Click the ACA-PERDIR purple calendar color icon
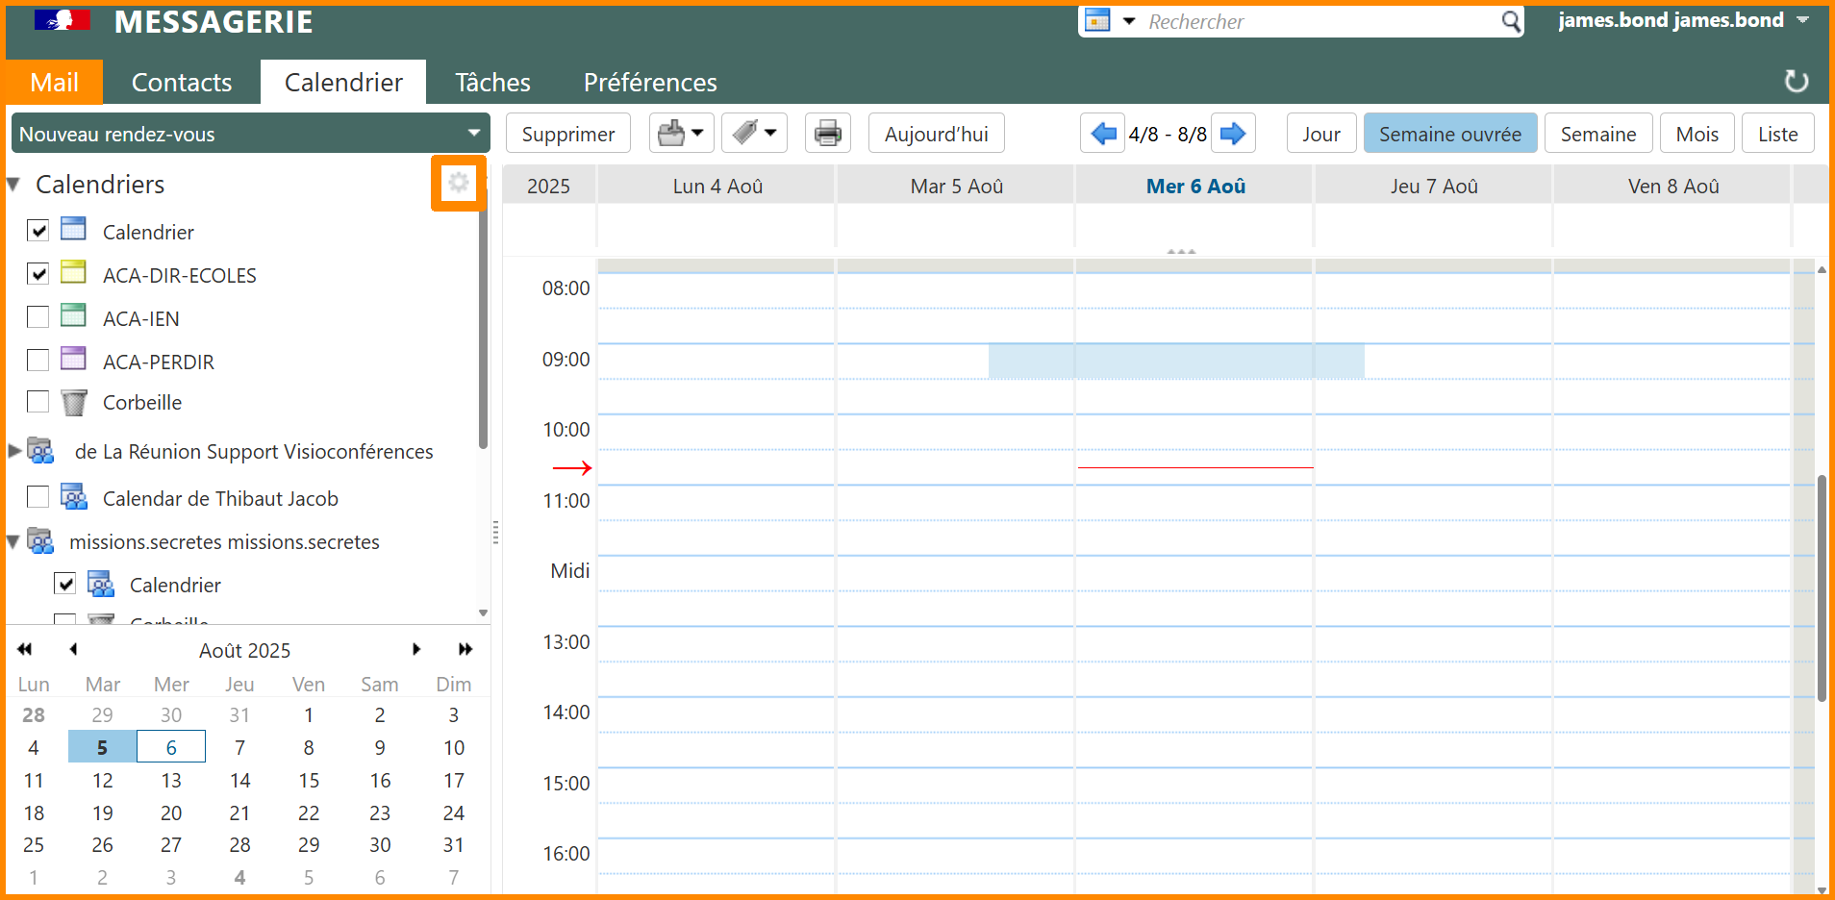 pyautogui.click(x=73, y=360)
